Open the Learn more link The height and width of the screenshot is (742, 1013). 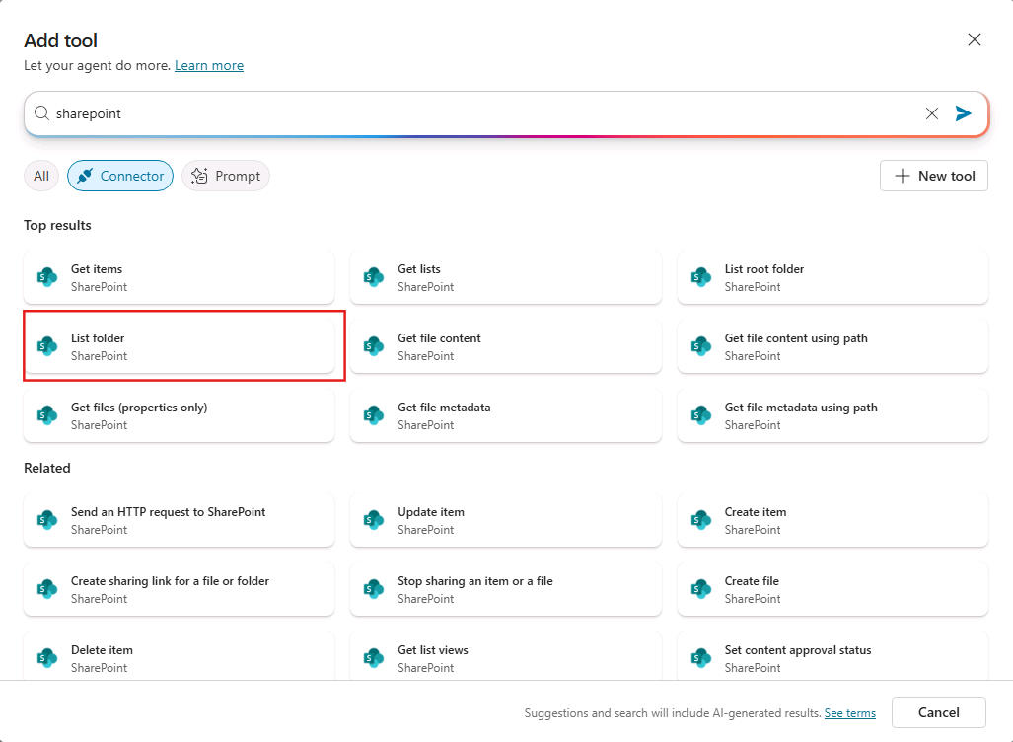click(x=208, y=65)
